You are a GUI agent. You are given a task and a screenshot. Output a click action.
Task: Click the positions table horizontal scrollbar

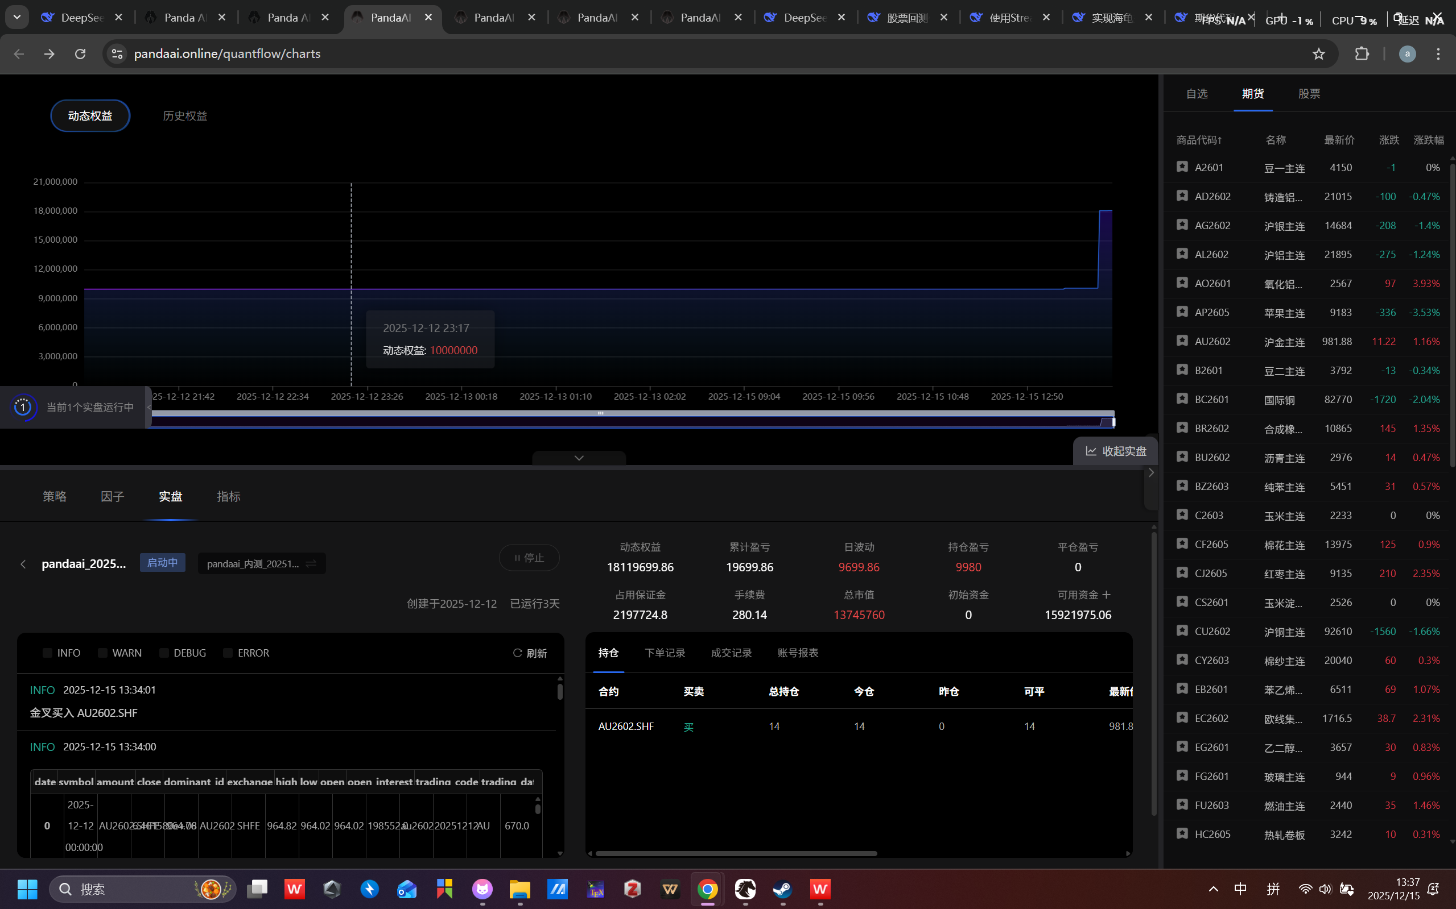click(x=736, y=853)
